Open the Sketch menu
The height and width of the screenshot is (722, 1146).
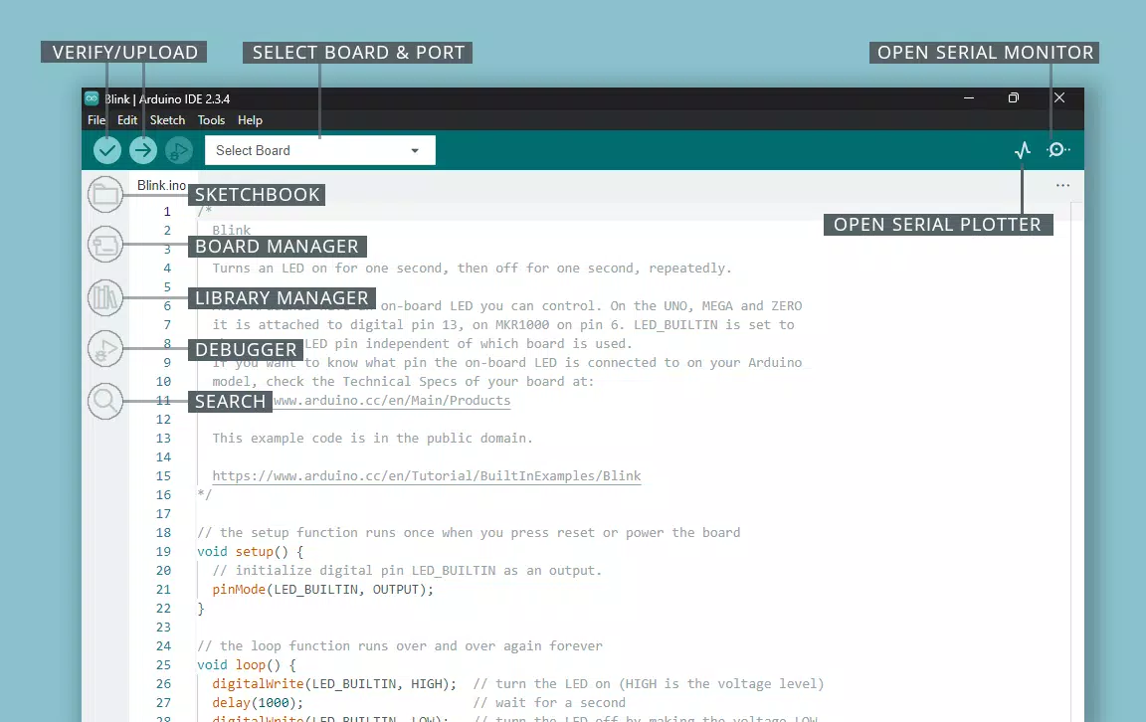click(x=167, y=120)
